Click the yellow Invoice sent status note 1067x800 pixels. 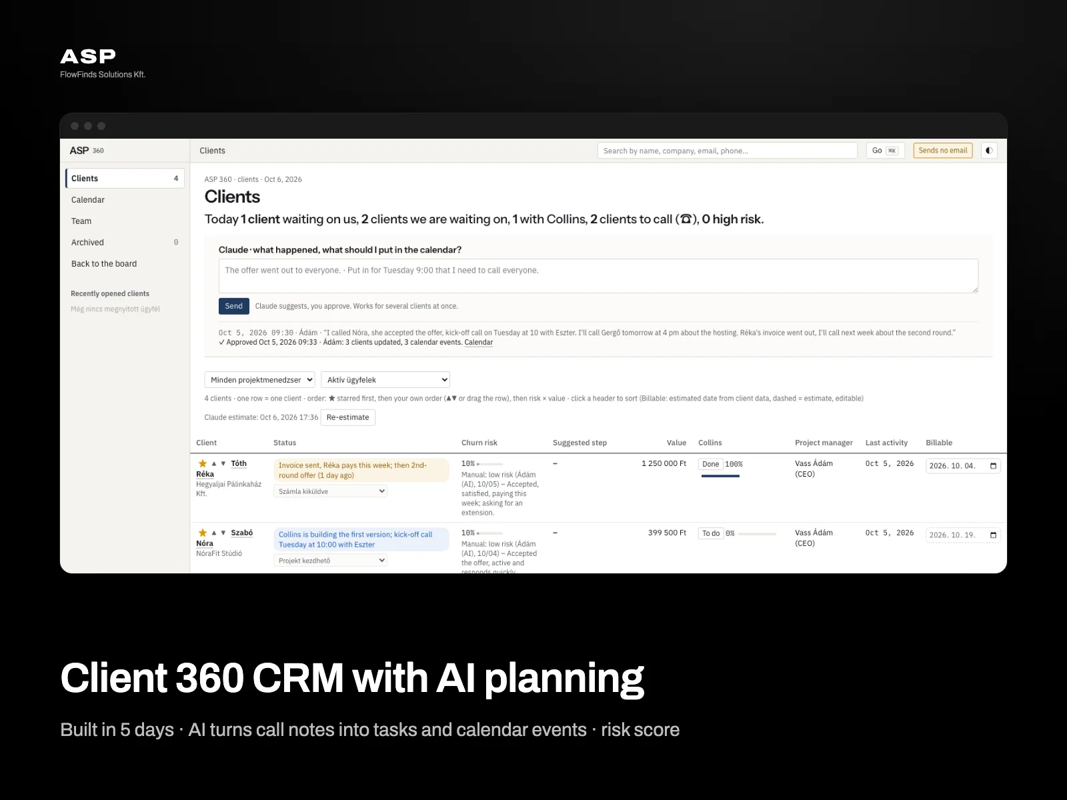361,470
